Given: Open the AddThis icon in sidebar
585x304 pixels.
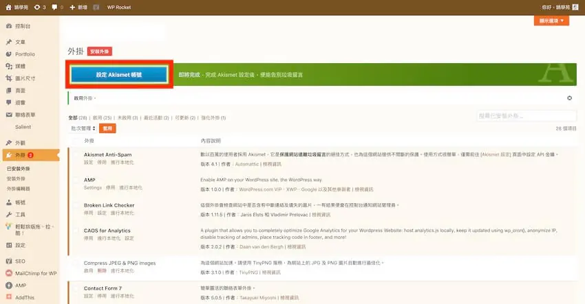Looking at the screenshot, I should [9, 297].
